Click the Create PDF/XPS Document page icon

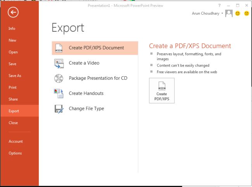59,48
